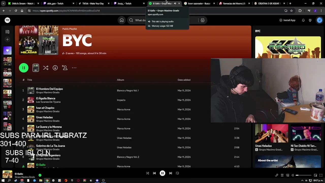The height and width of the screenshot is (183, 325).
Task: Sort by Date added column header
Action: coord(184,80)
